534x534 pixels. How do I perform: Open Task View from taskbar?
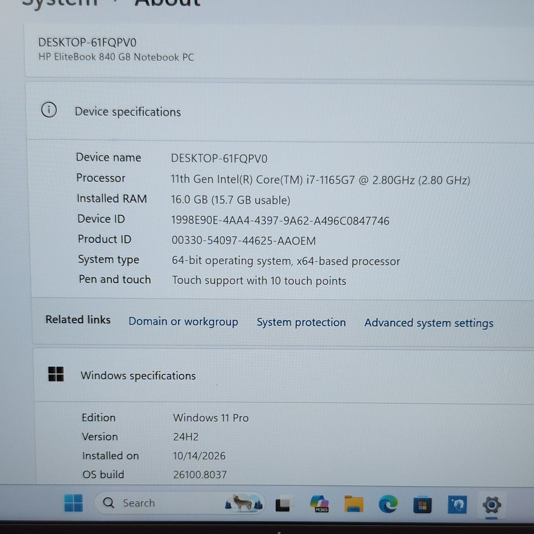(283, 504)
